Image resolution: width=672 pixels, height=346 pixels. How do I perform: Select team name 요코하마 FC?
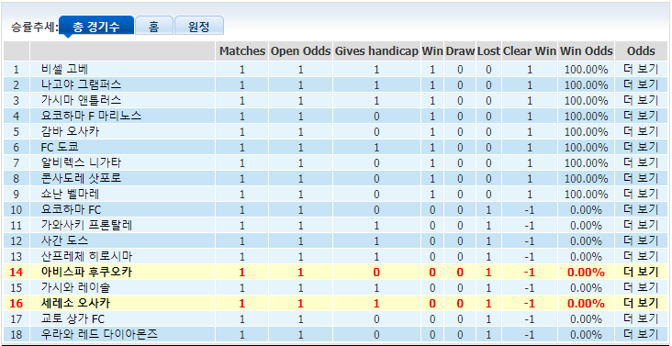pyautogui.click(x=71, y=210)
